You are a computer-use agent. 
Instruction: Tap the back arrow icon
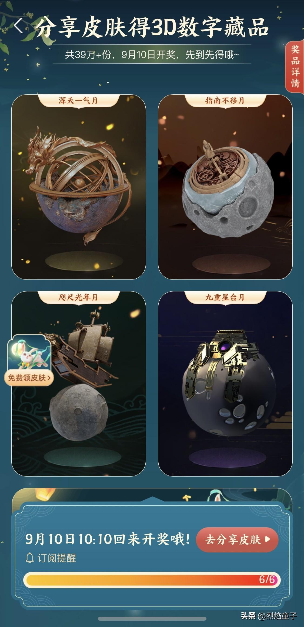(x=18, y=26)
